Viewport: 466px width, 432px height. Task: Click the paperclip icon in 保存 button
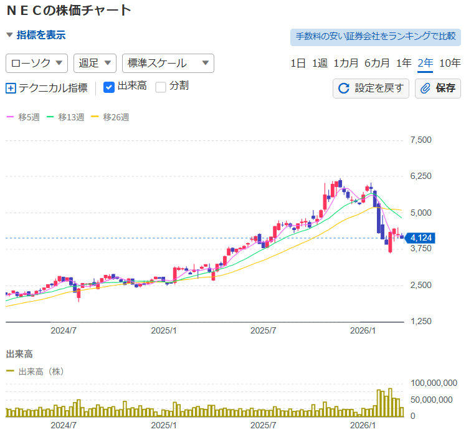click(x=426, y=88)
